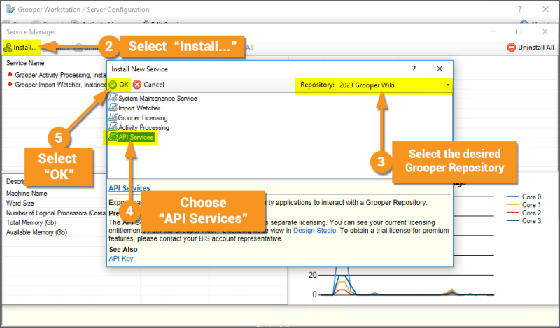Confirm with the OK button

119,85
